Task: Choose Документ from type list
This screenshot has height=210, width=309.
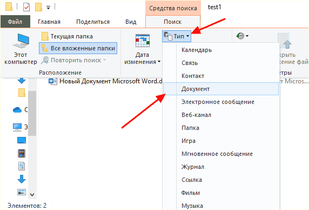Action: click(221, 89)
